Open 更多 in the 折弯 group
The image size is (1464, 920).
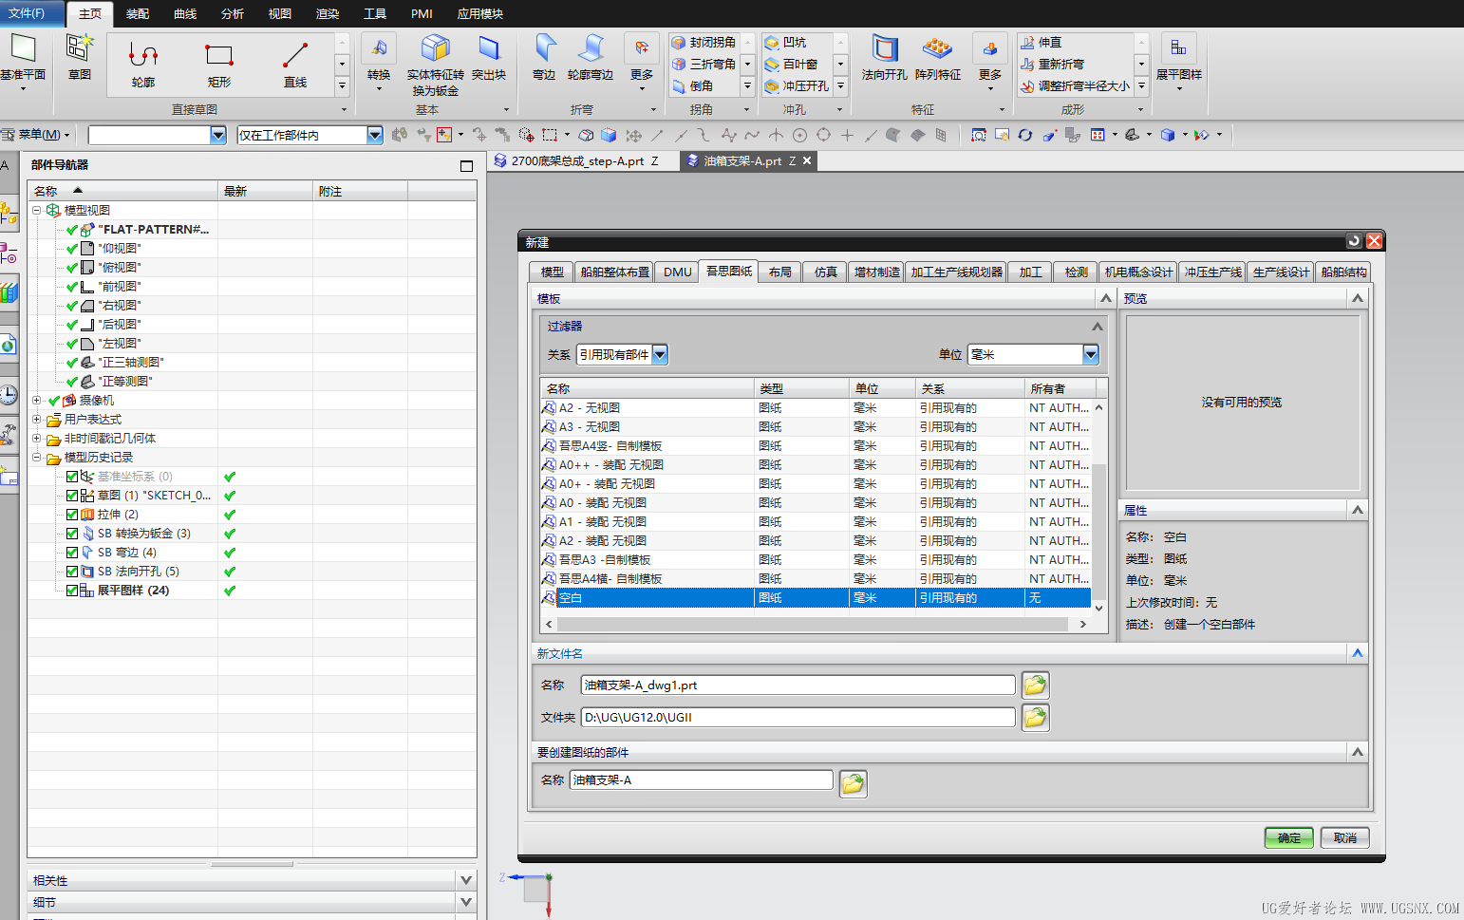[642, 63]
